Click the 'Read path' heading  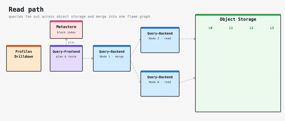26,9
